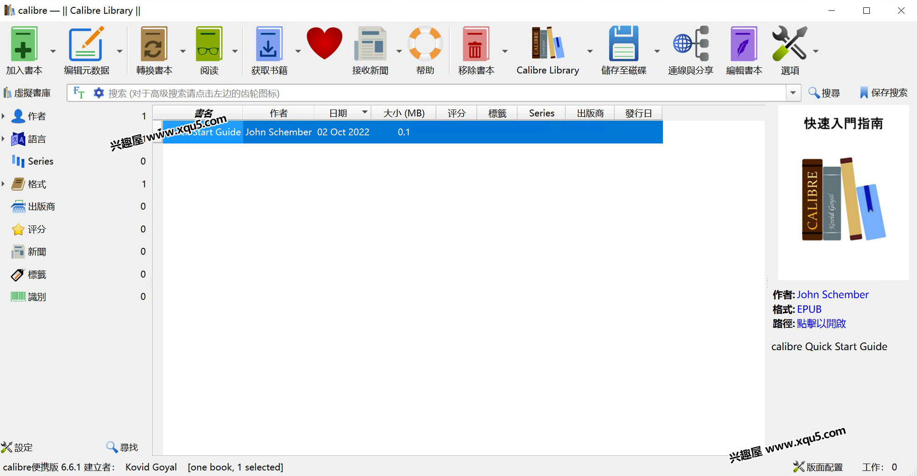Open Preferences (選項) wrench icon
The height and width of the screenshot is (476, 917).
point(790,44)
